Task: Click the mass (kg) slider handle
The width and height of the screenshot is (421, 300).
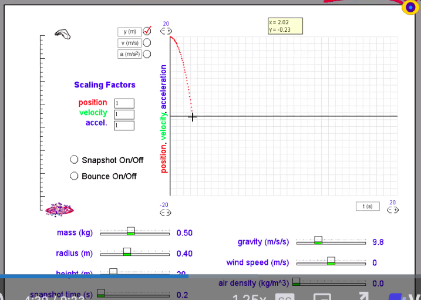Action: 131,231
